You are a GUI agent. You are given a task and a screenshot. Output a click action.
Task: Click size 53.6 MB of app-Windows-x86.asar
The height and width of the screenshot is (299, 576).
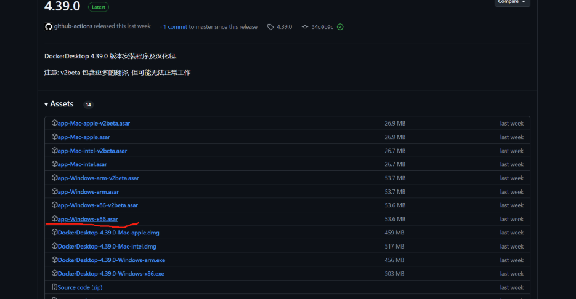point(395,219)
